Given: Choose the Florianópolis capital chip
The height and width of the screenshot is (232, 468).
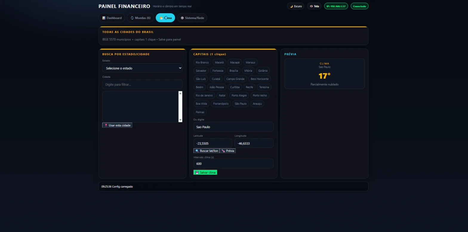Looking at the screenshot, I should click(221, 104).
